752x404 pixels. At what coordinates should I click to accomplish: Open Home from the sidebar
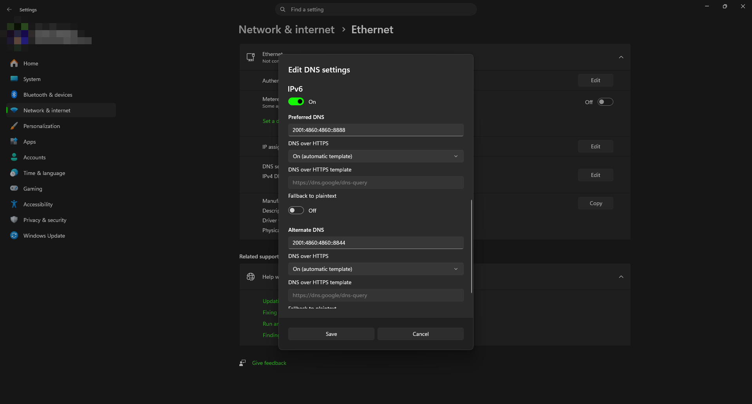[x=61, y=63]
